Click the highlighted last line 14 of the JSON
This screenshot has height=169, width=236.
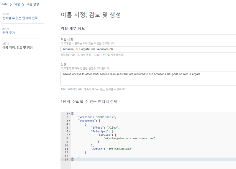click(x=118, y=160)
